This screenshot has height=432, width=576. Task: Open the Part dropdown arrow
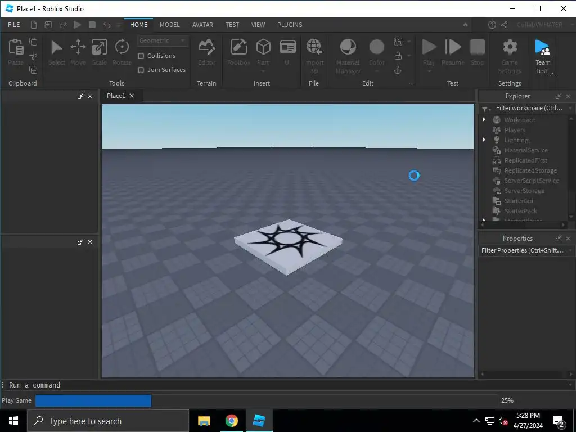click(263, 71)
